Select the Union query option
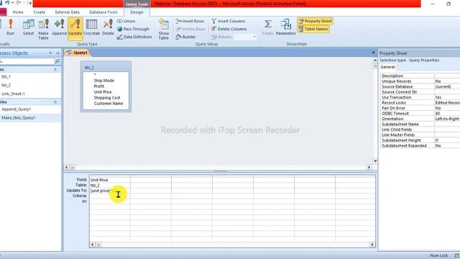The height and width of the screenshot is (259, 460). click(126, 21)
